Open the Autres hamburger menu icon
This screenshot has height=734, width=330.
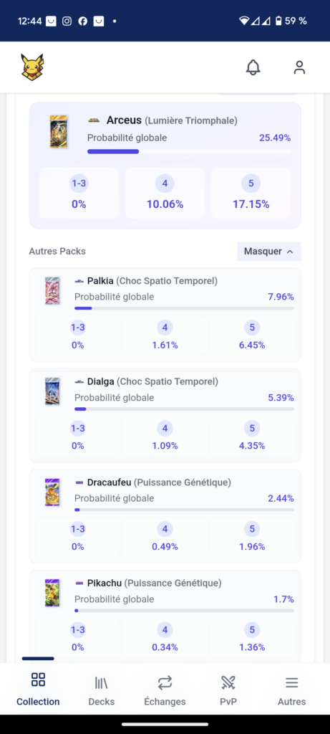coord(291,683)
